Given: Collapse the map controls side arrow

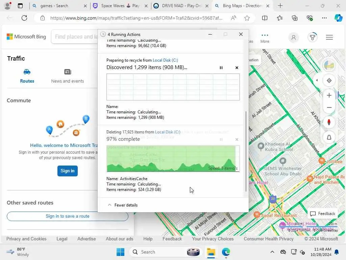Looking at the screenshot, I should [317, 81].
